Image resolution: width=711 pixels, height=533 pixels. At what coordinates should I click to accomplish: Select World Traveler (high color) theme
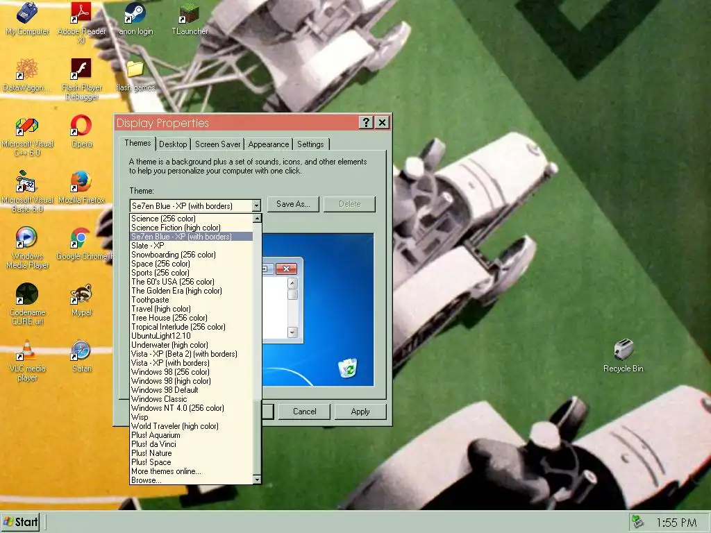[192, 427]
